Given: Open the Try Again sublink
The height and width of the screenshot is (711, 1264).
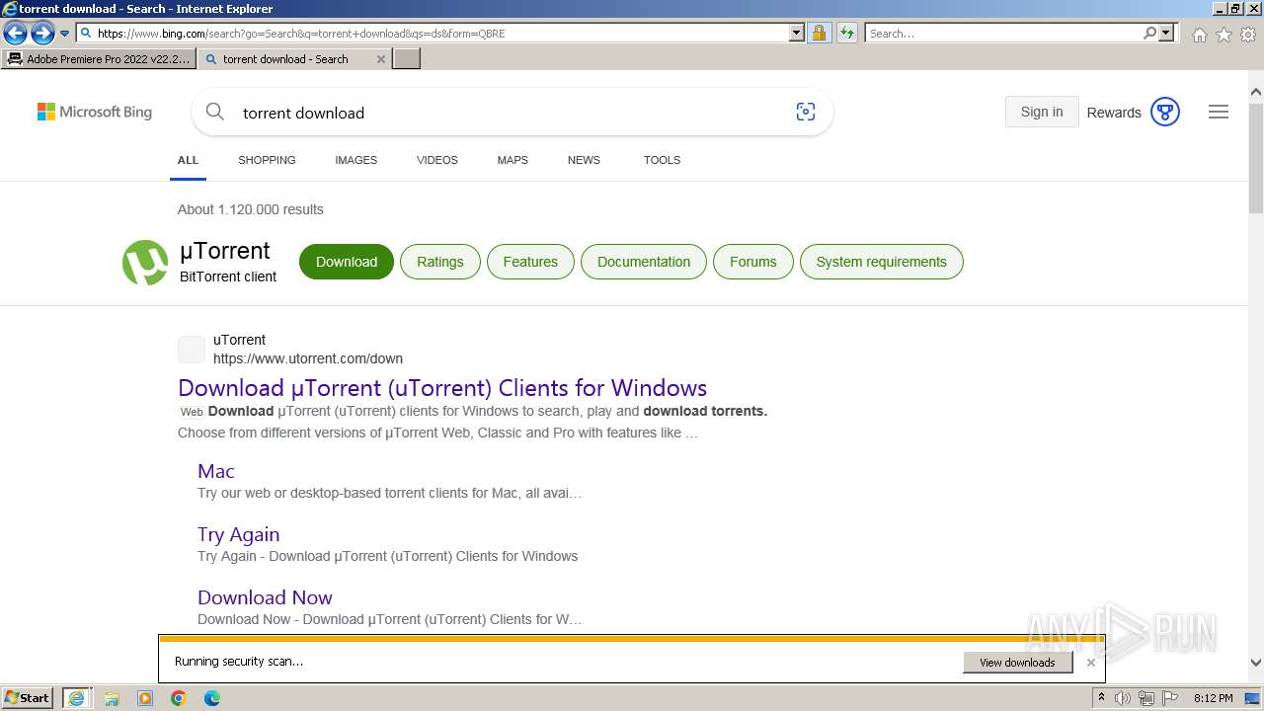Looking at the screenshot, I should point(239,534).
